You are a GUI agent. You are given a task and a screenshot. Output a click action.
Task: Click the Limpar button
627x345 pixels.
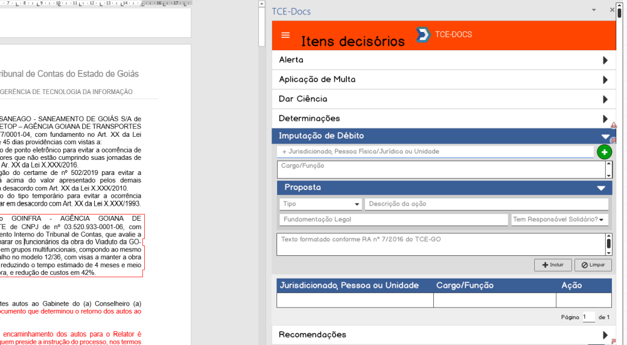pyautogui.click(x=593, y=265)
